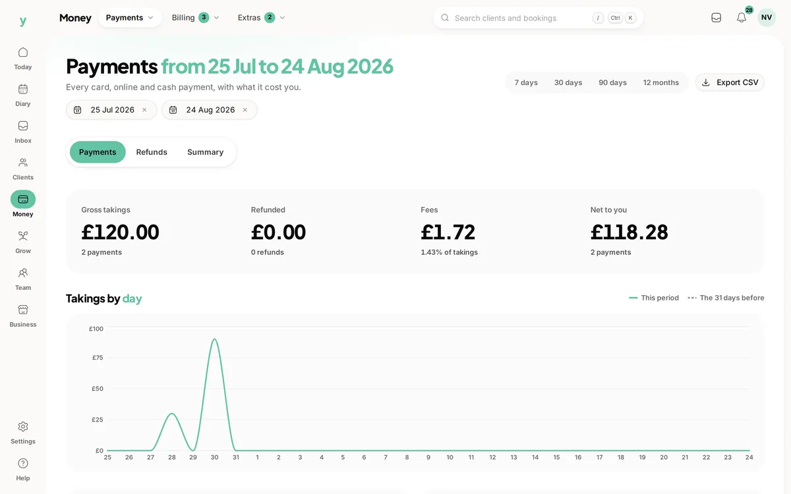Image resolution: width=791 pixels, height=494 pixels.
Task: Open the Diary calendar icon
Action: (x=23, y=89)
